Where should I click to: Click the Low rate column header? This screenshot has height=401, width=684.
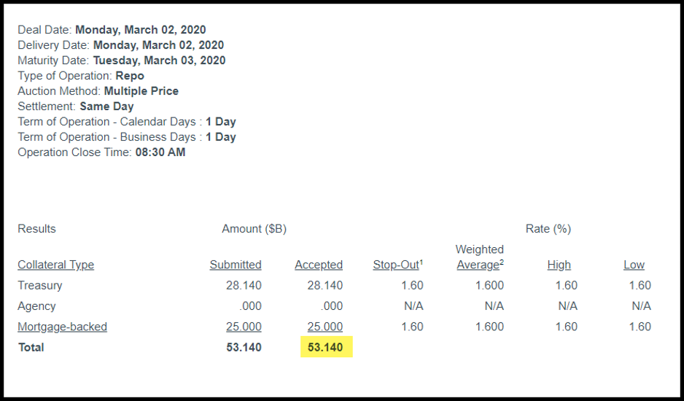634,265
